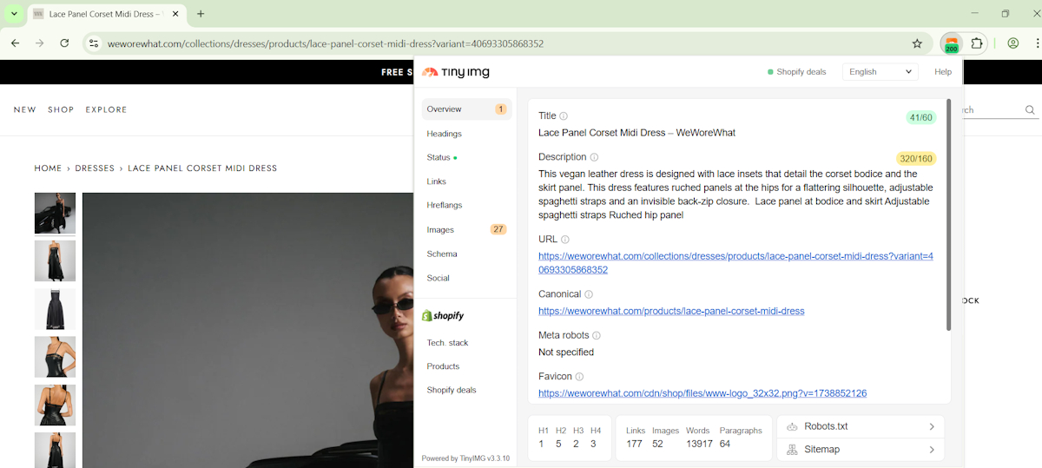Go to HOME breadcrumb
1042x468 pixels.
[48, 168]
